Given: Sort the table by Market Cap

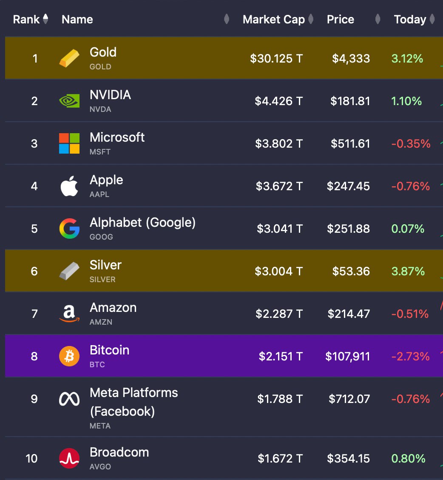Looking at the screenshot, I should point(311,19).
